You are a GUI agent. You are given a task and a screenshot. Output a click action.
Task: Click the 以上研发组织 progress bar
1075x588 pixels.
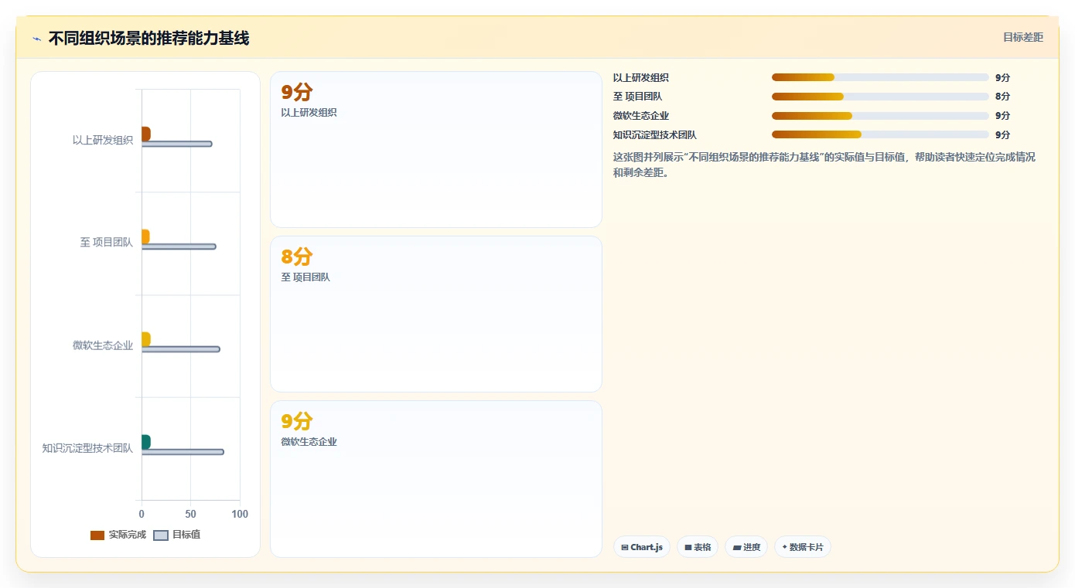pyautogui.click(x=880, y=77)
